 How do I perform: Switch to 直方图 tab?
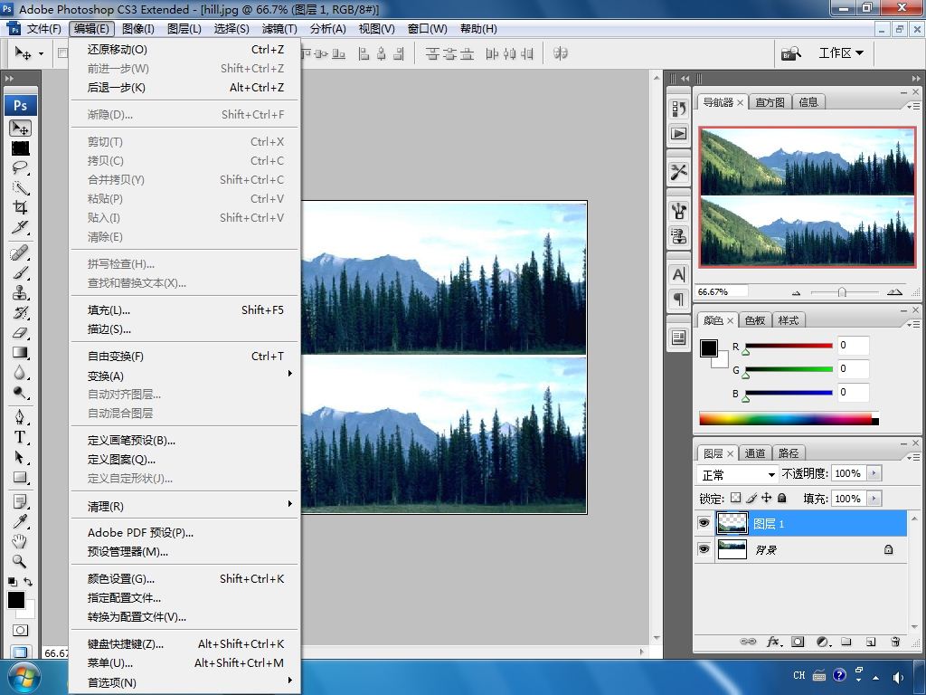[770, 102]
